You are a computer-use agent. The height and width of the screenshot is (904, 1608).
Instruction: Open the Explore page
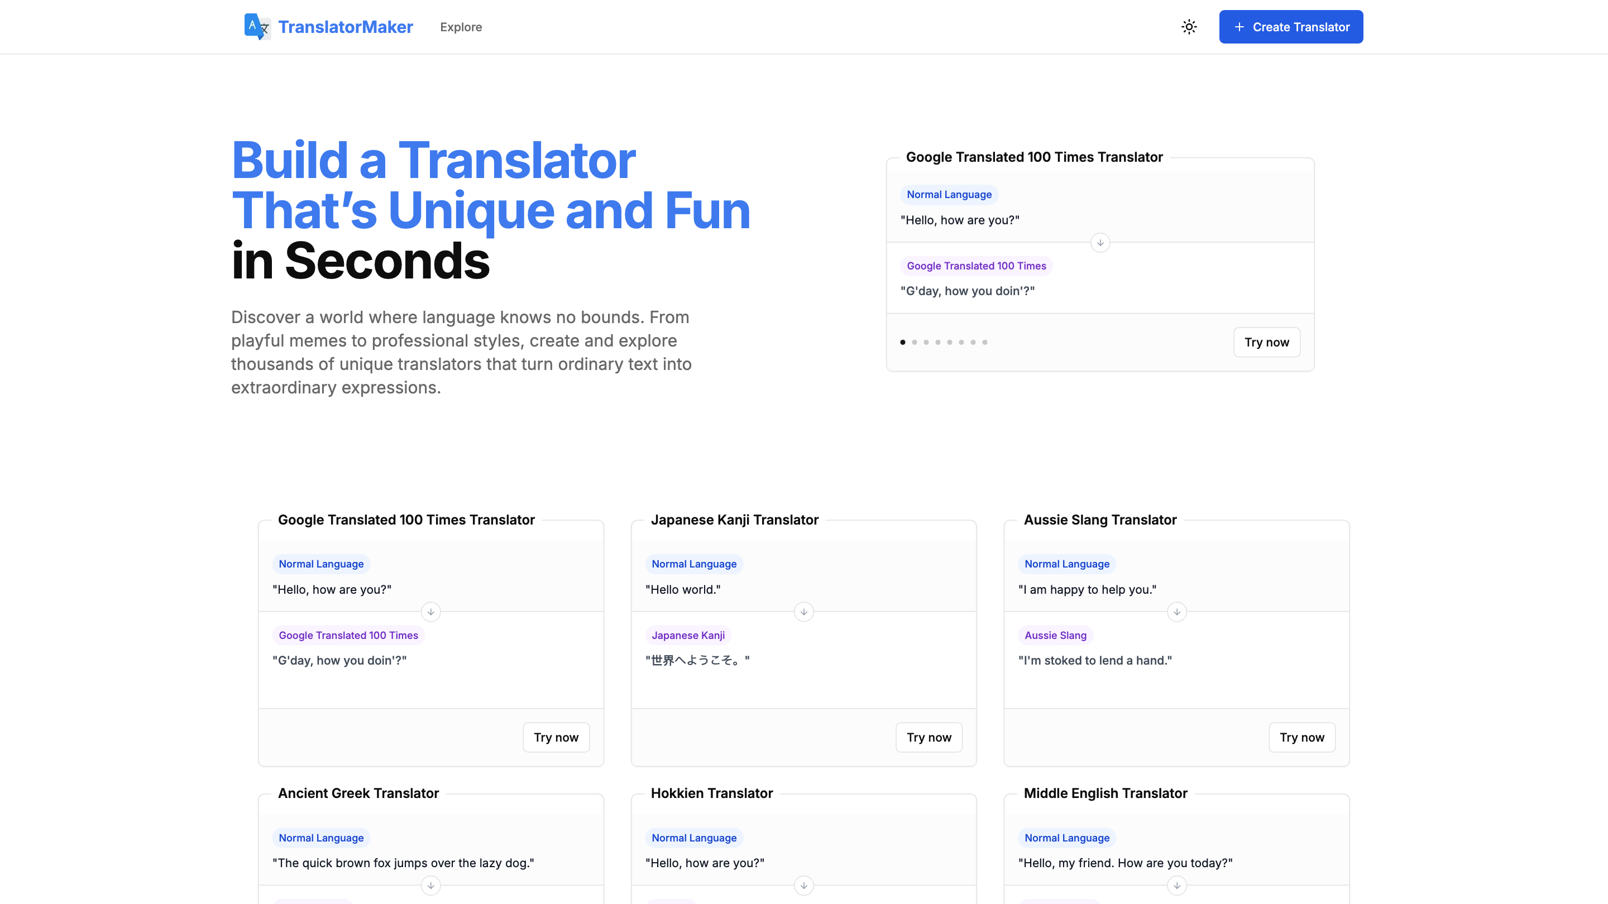[461, 27]
